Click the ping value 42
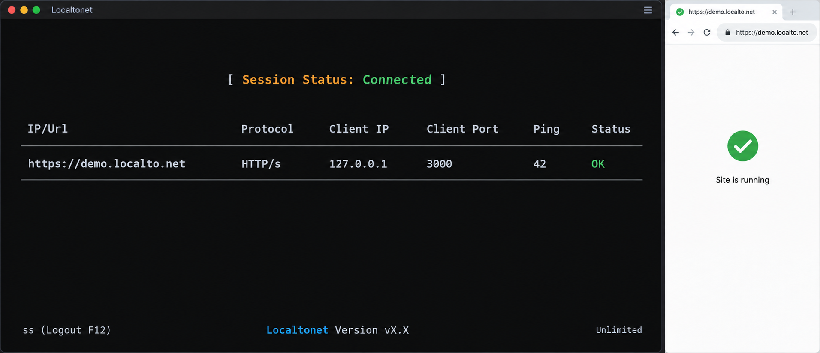 pos(540,163)
